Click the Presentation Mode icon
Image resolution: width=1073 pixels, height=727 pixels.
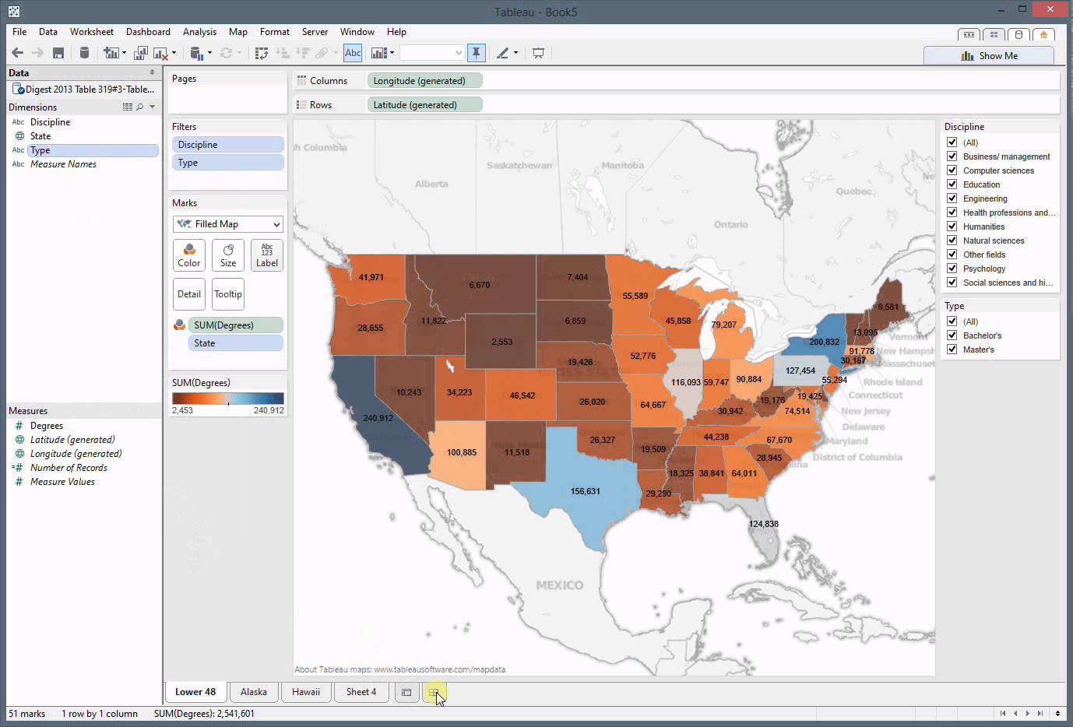[x=538, y=53]
